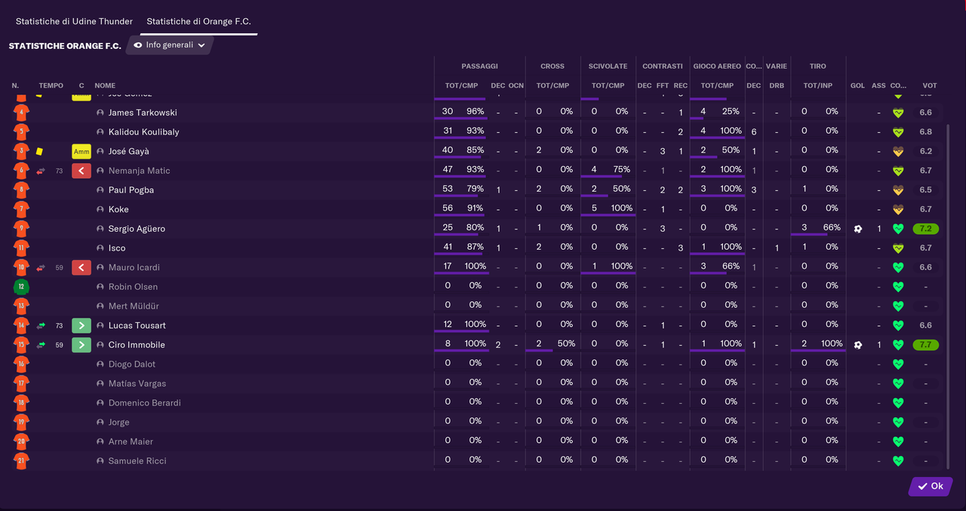Click Koke's number 7 shirt icon

[x=21, y=209]
